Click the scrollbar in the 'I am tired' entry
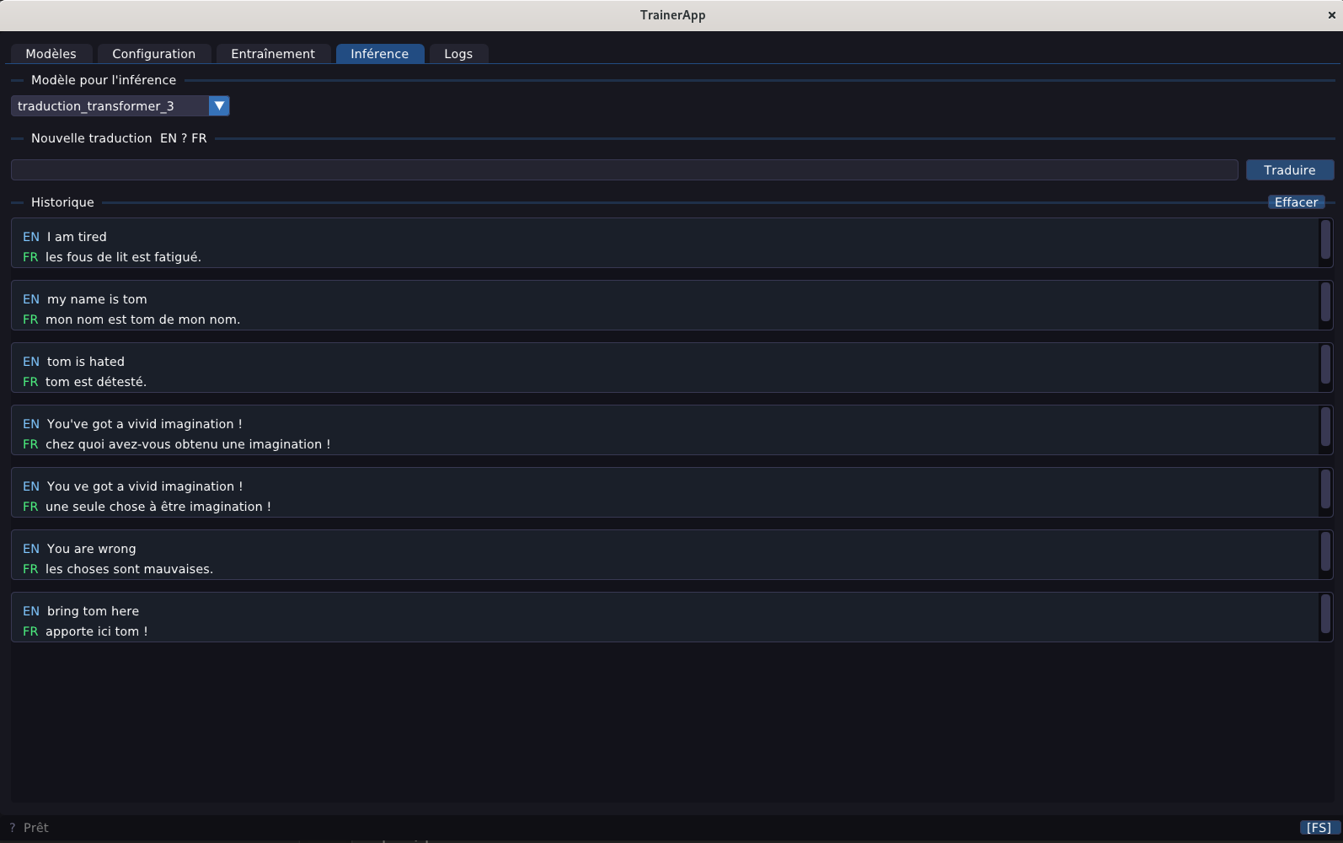 click(x=1325, y=239)
